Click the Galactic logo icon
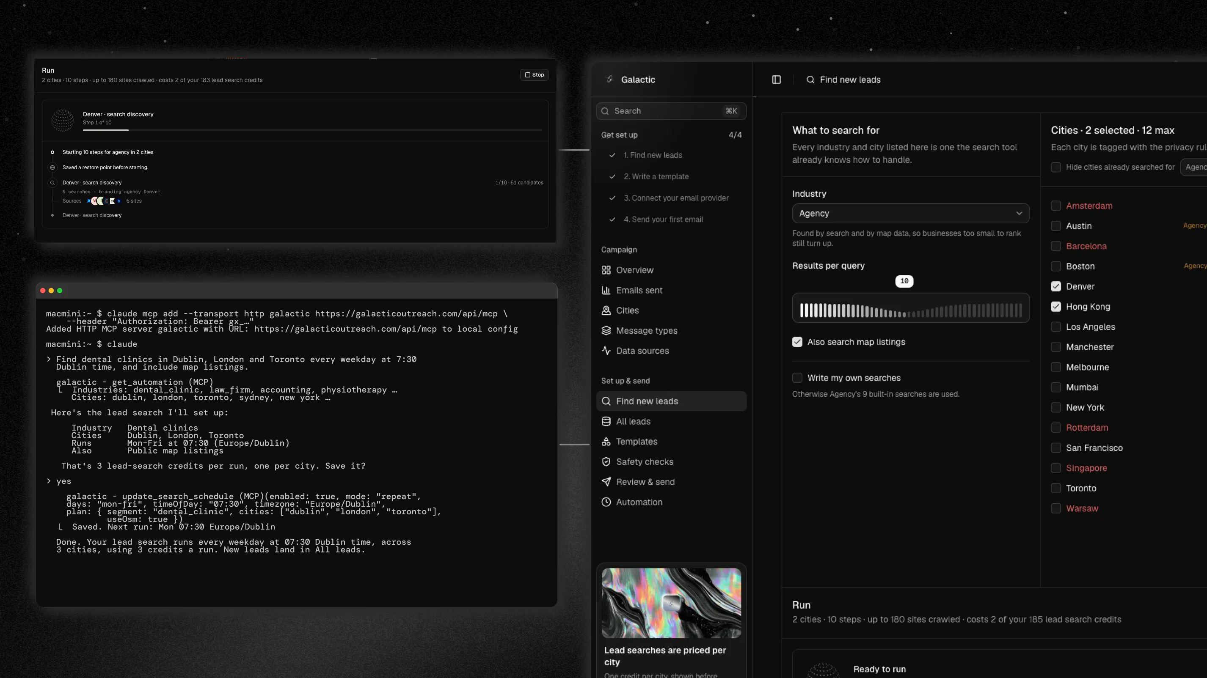1207x678 pixels. (609, 79)
